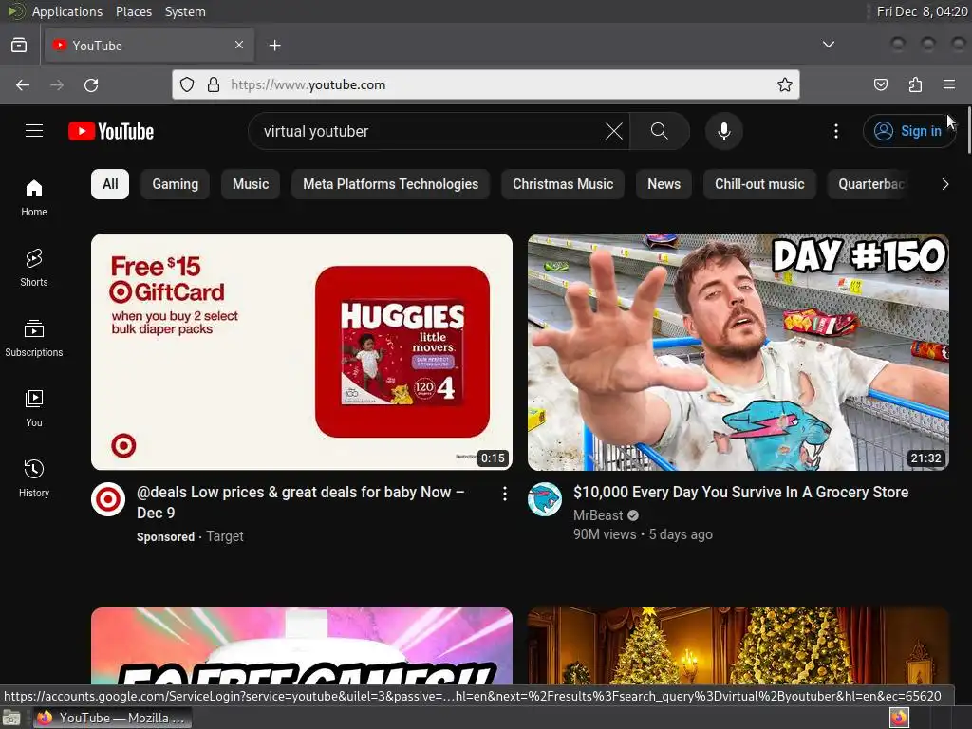Open History in the sidebar
This screenshot has width=972, height=729.
pyautogui.click(x=34, y=478)
